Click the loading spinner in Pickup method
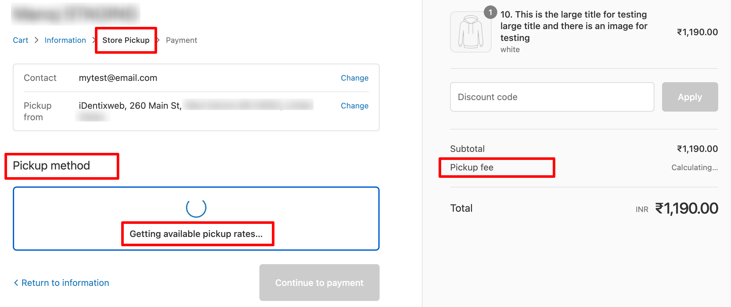Image resolution: width=731 pixels, height=307 pixels. (x=196, y=208)
